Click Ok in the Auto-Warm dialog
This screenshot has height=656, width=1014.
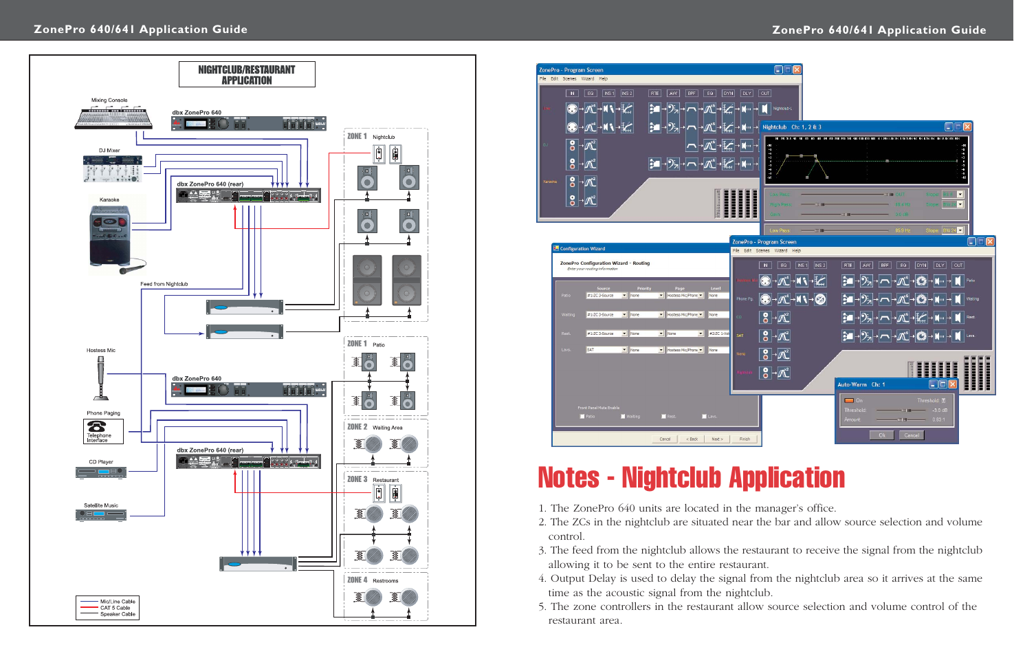pyautogui.click(x=882, y=435)
